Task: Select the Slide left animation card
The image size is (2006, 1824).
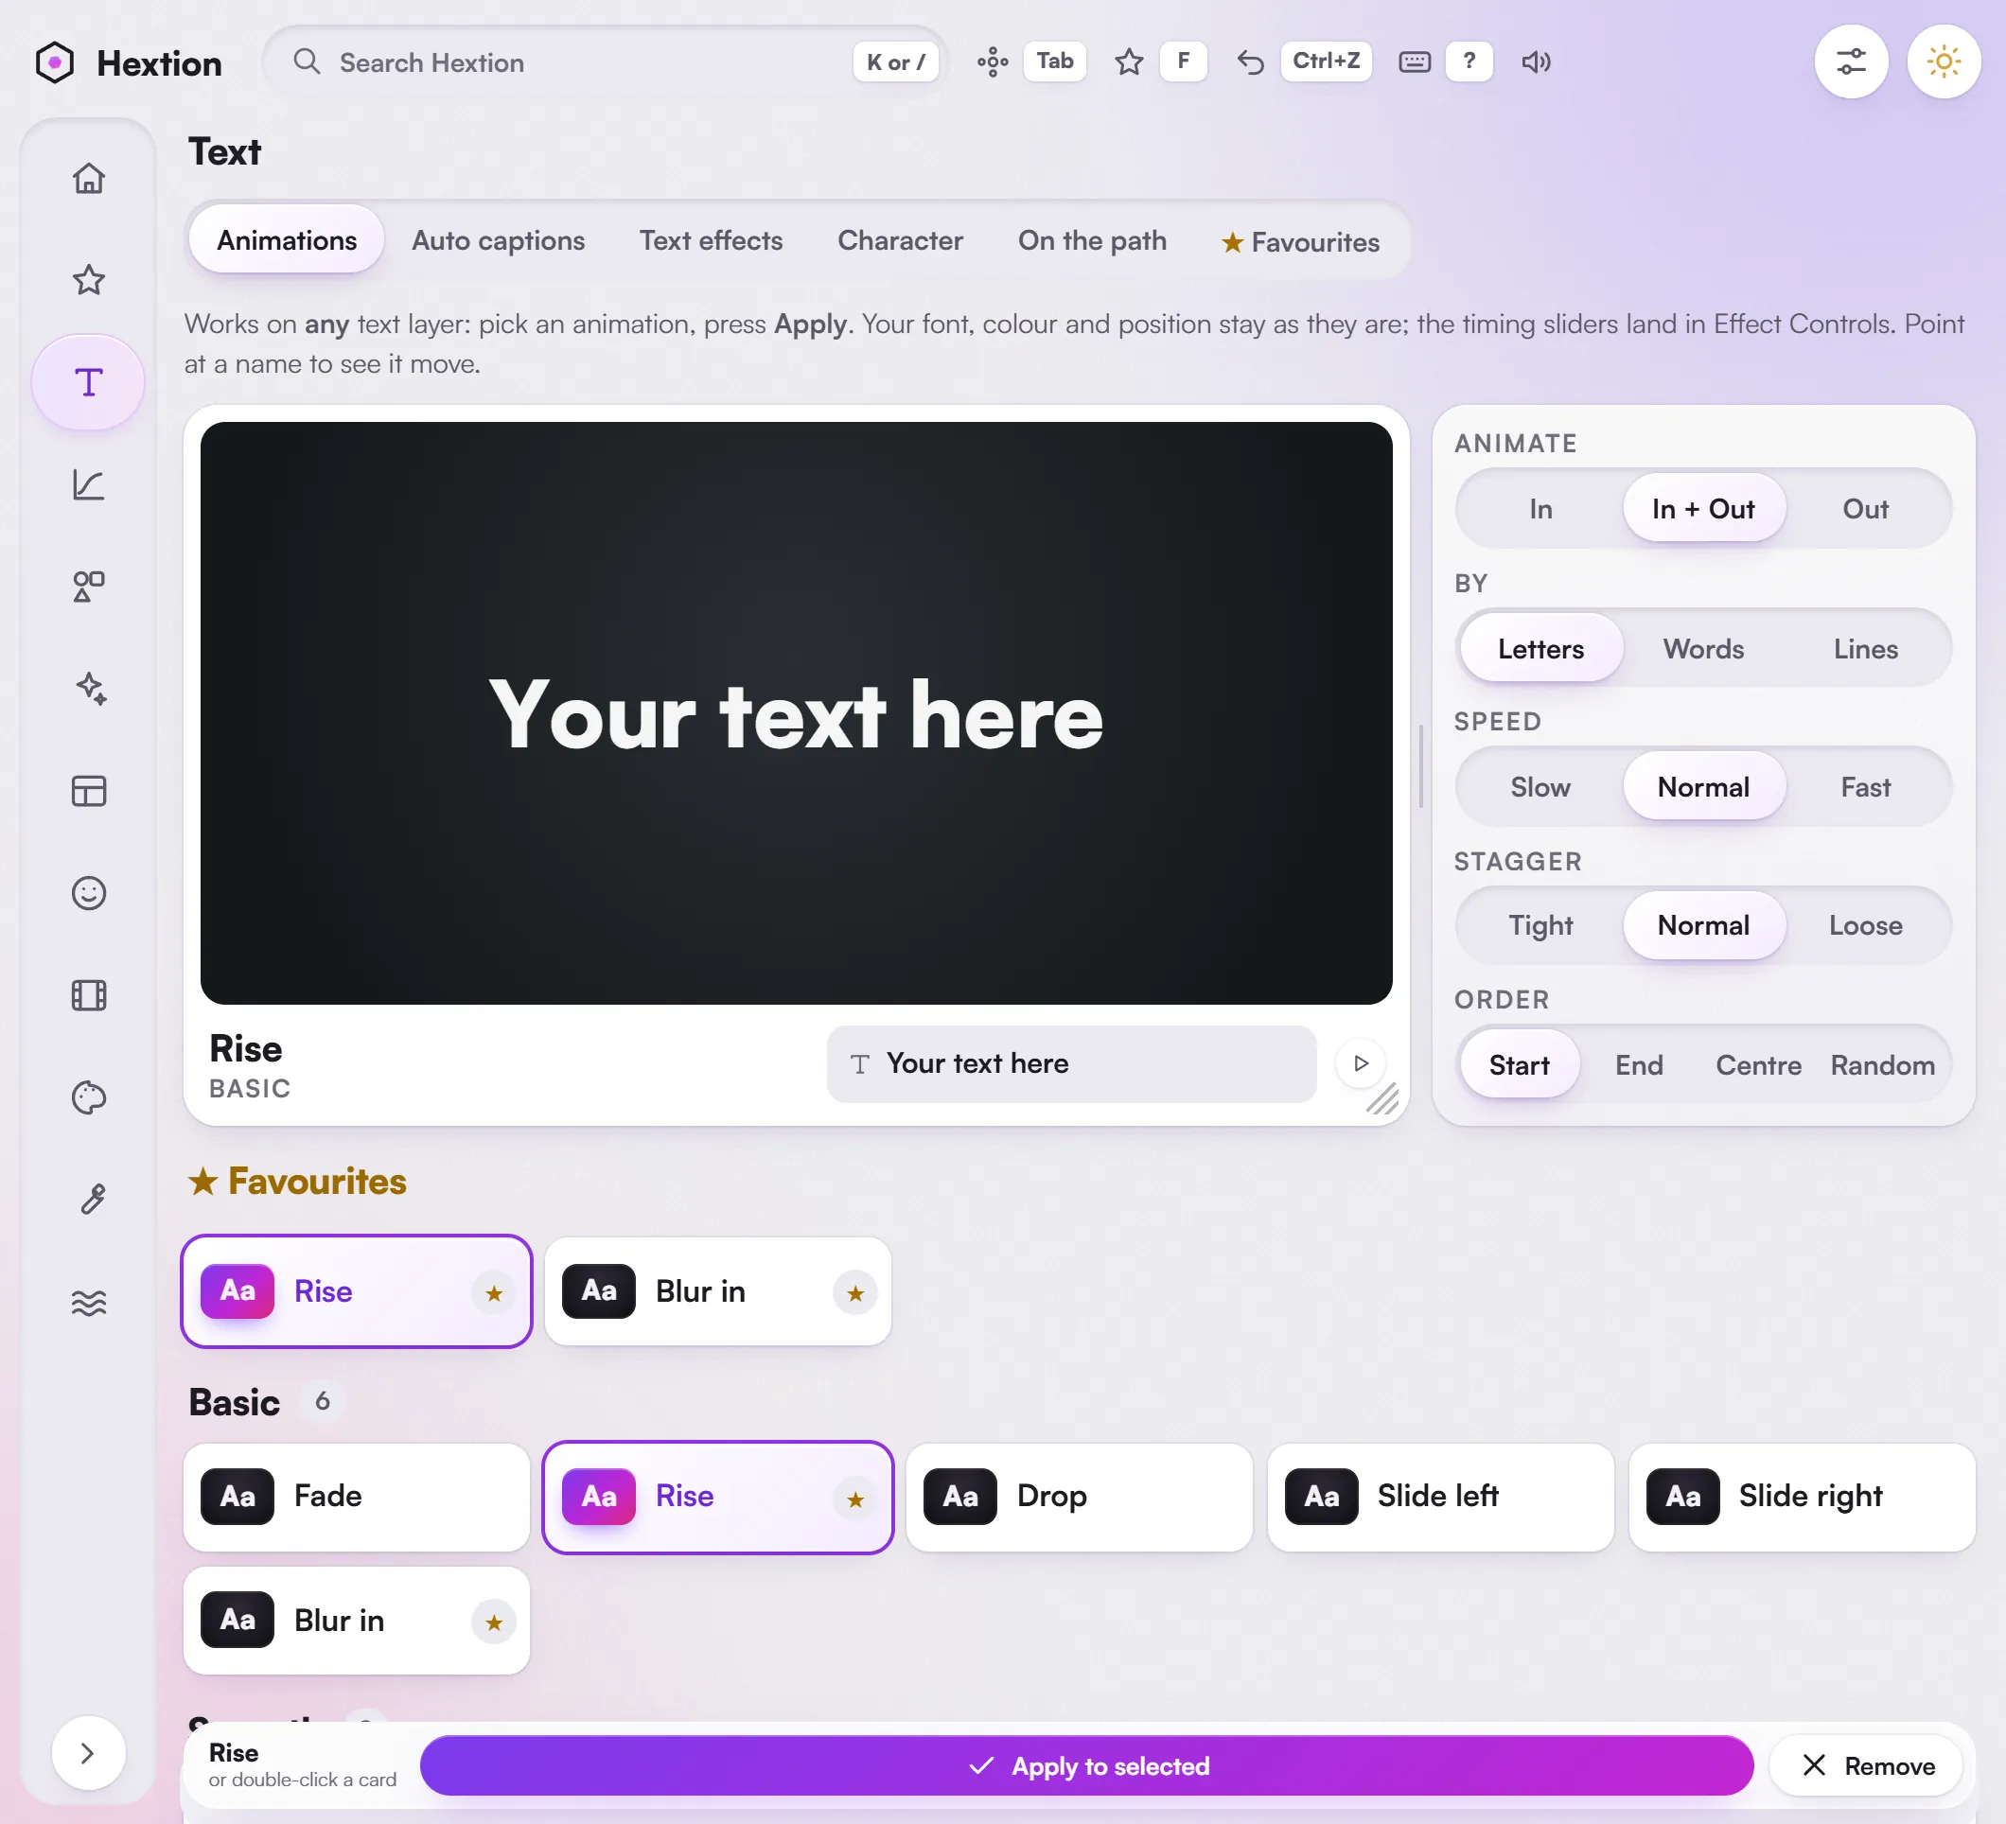Action: click(1440, 1496)
